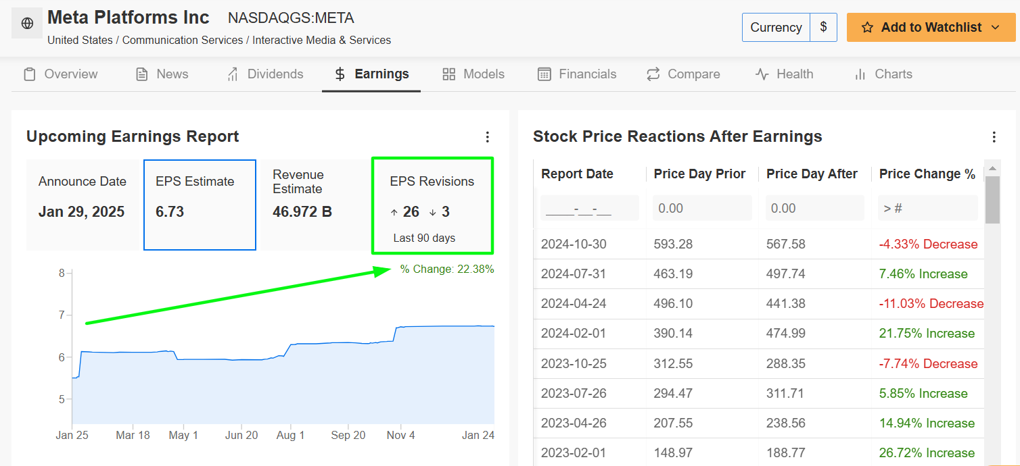This screenshot has height=466, width=1020.
Task: Switch to the Earnings tab
Action: pos(371,74)
